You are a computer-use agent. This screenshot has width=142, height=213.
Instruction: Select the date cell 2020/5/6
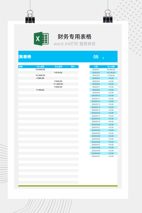[x=96, y=84]
